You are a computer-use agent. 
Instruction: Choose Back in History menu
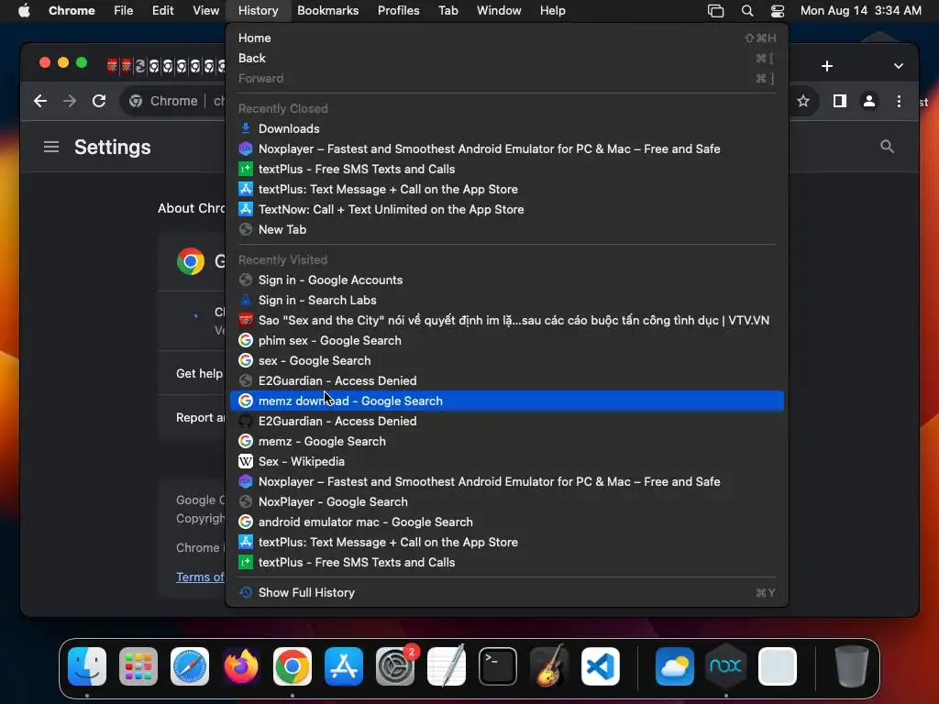pyautogui.click(x=506, y=58)
